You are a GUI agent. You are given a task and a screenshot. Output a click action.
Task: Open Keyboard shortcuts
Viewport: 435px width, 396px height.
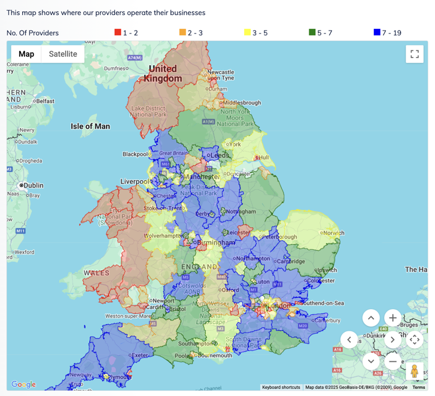point(281,388)
